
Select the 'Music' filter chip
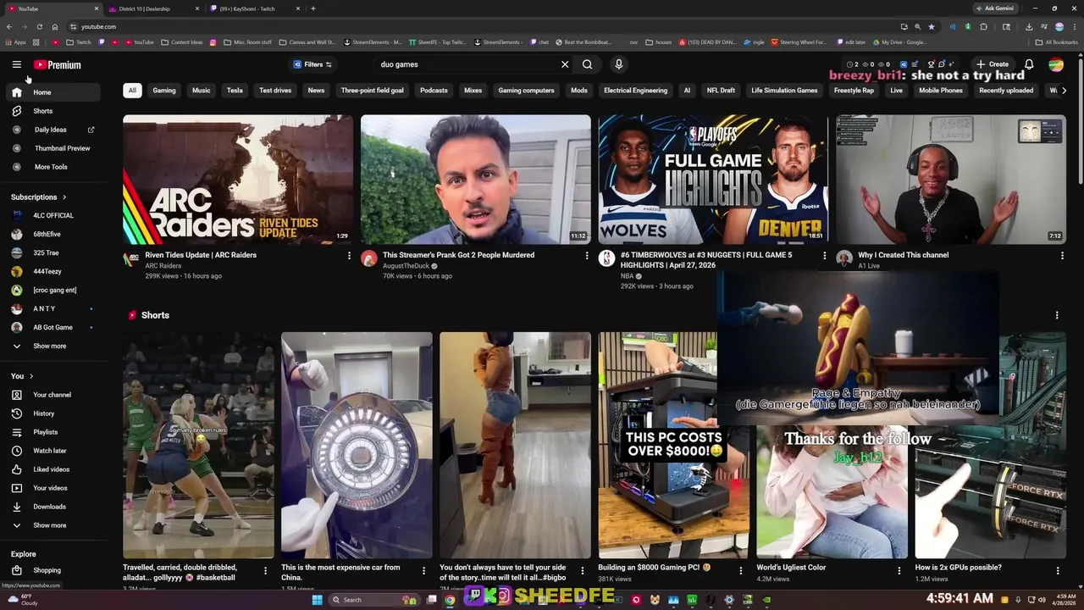coord(201,91)
